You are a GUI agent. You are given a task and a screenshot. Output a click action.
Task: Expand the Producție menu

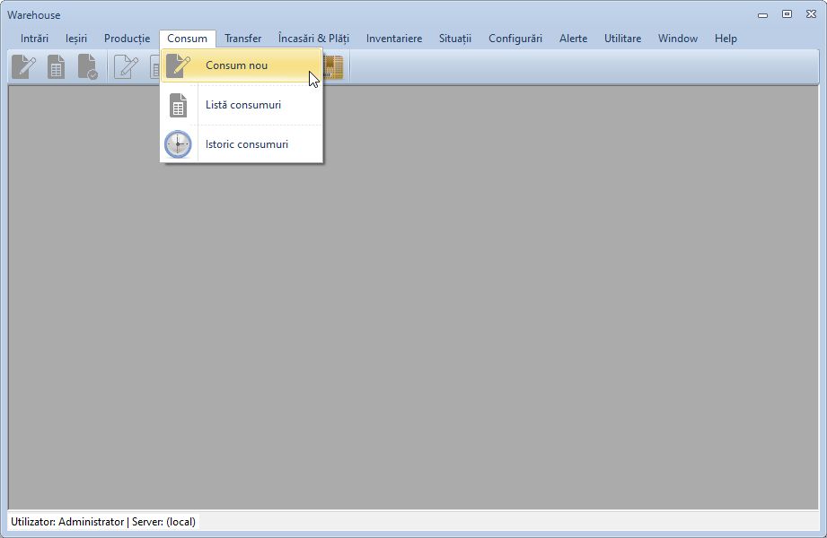pos(127,39)
